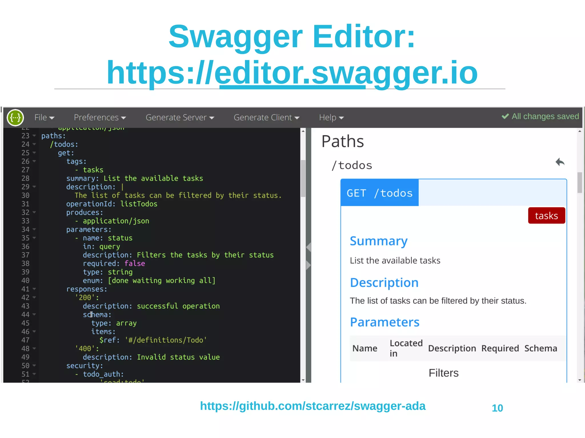This screenshot has height=438, width=585.
Task: Click 'description: Invalid status value' on line 49
Action: tap(151, 357)
